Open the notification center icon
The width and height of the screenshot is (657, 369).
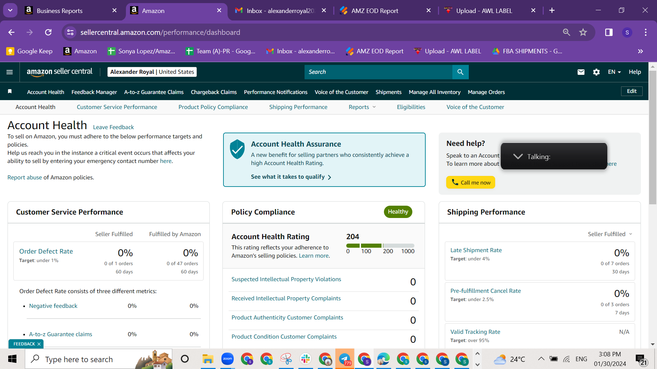641,359
